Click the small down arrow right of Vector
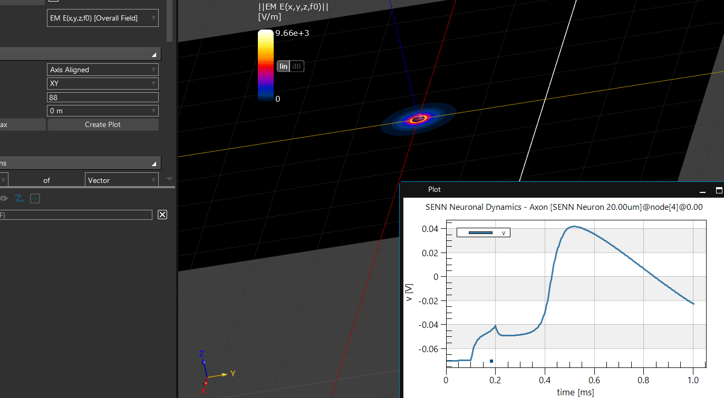 click(x=169, y=179)
